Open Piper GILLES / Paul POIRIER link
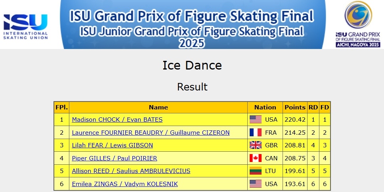The height and width of the screenshot is (192, 384). tap(114, 158)
